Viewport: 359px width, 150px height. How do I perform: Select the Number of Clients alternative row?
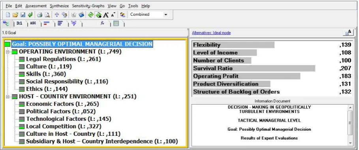(272, 60)
